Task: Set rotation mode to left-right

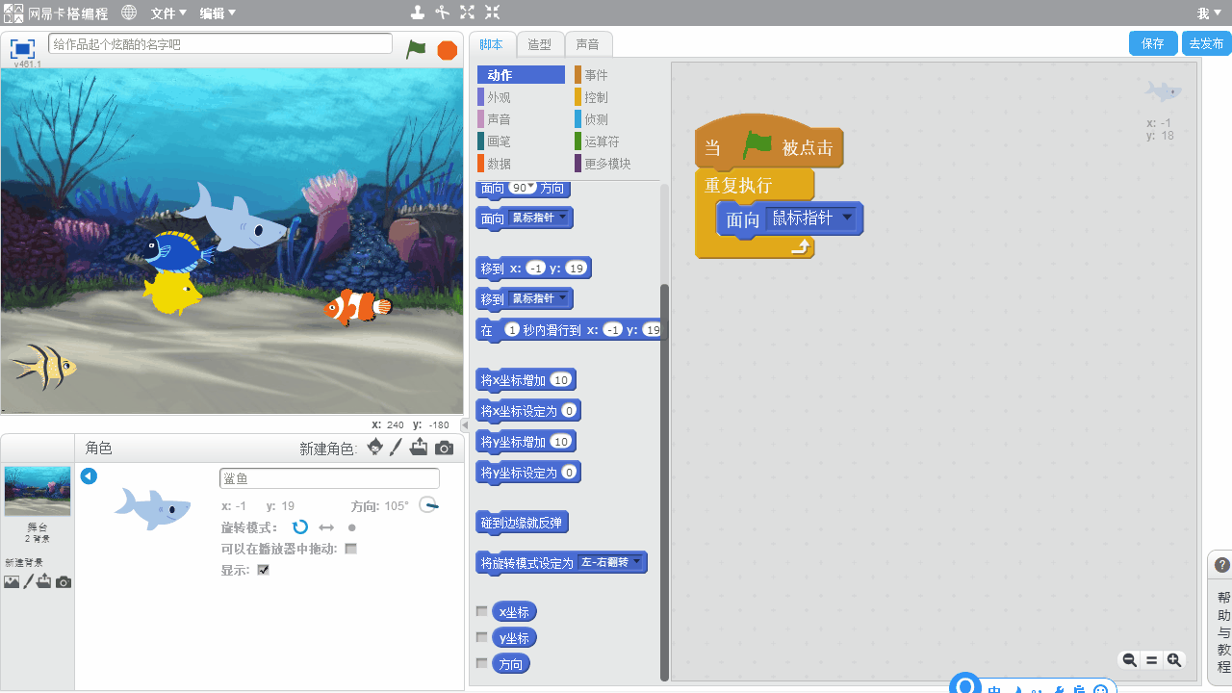Action: (326, 527)
